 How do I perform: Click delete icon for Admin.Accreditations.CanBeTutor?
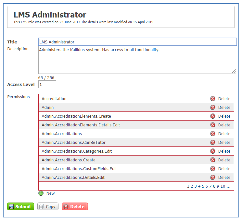pos(213,143)
